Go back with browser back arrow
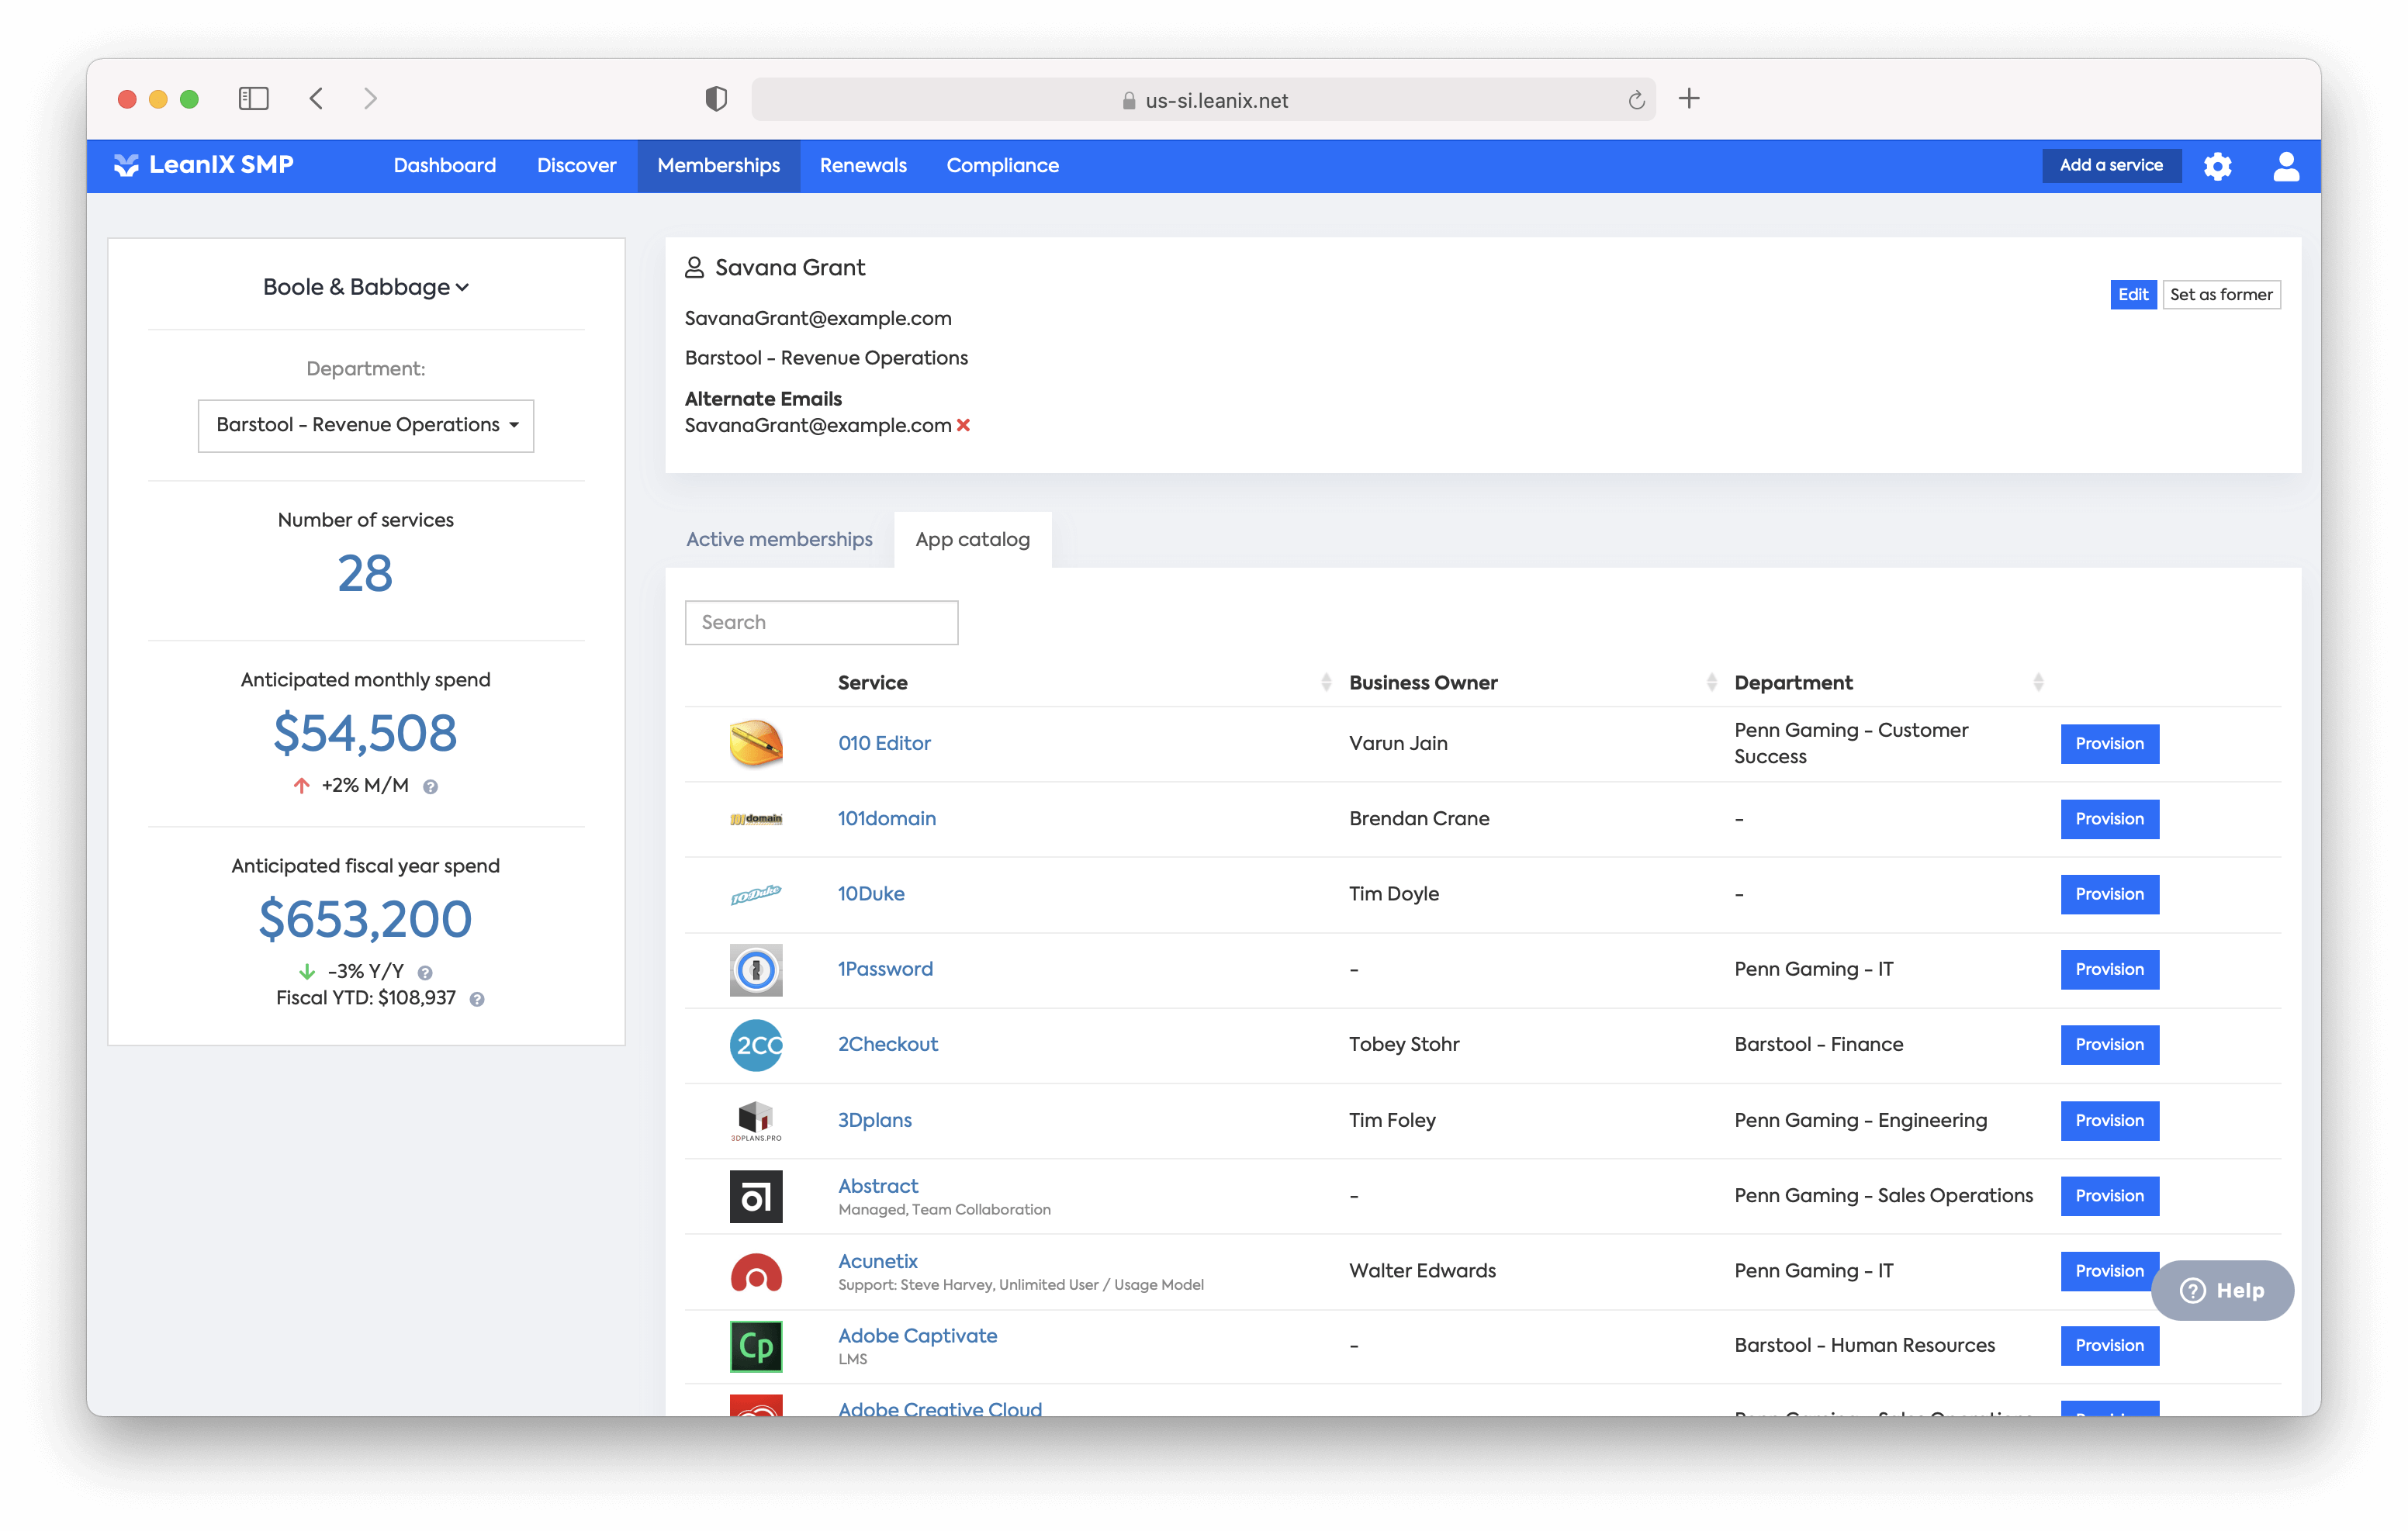Screen dimensions: 2408x1531 316,98
